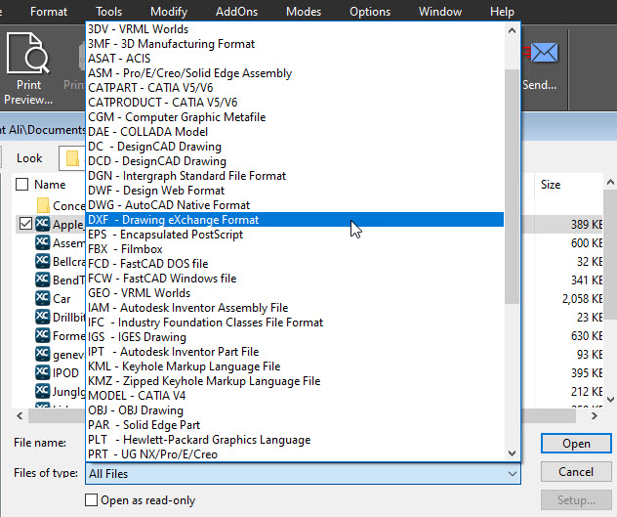Image resolution: width=617 pixels, height=517 pixels.
Task: Click the Open button
Action: (576, 444)
